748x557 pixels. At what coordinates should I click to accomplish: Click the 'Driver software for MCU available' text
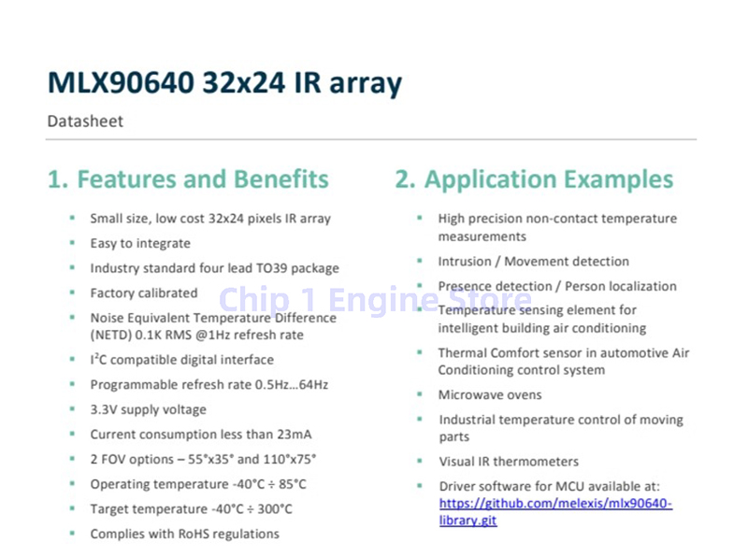549,486
